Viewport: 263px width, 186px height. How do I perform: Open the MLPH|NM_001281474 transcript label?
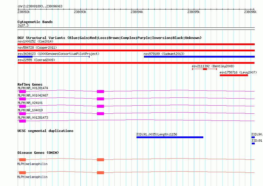(33, 88)
